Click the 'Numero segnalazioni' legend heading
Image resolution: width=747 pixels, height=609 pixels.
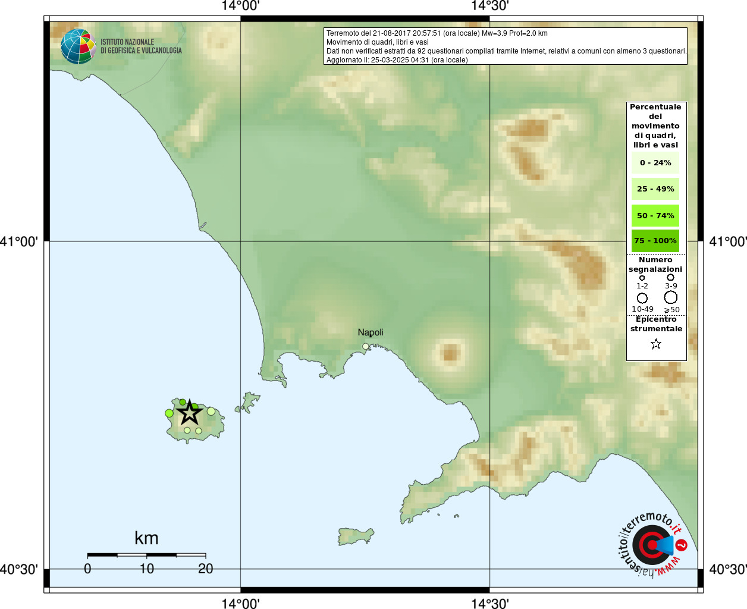tap(655, 265)
